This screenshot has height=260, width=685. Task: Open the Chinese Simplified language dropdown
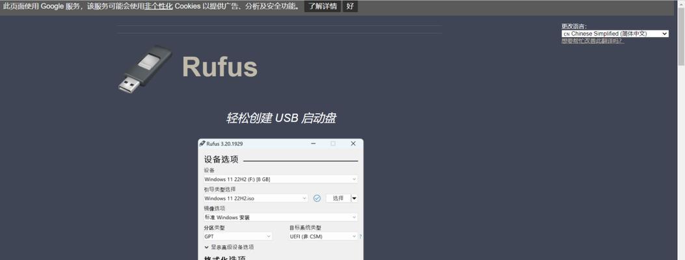click(615, 34)
